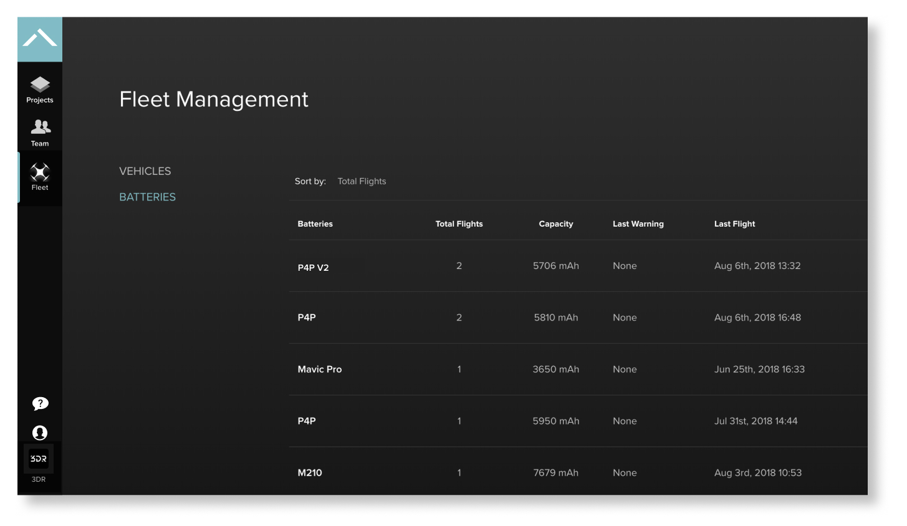This screenshot has height=526, width=907.
Task: Switch to the VEHICLES tab
Action: [145, 171]
